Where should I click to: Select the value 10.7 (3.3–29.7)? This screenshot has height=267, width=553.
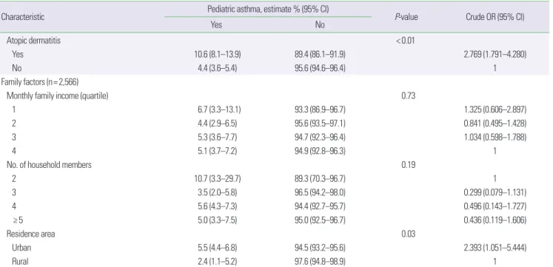tap(219, 179)
